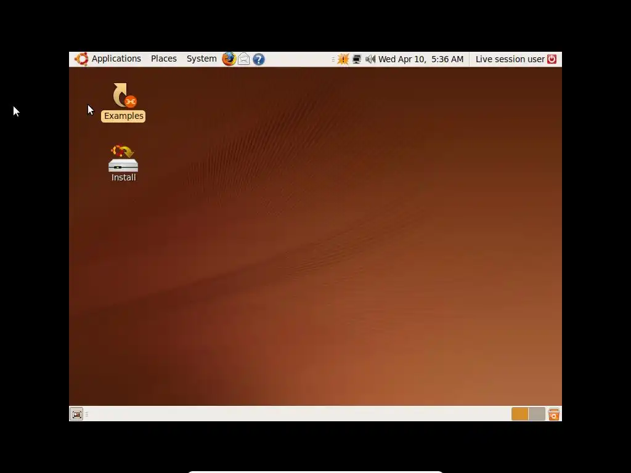The image size is (631, 473).
Task: Click the orange update notification icon
Action: [343, 59]
